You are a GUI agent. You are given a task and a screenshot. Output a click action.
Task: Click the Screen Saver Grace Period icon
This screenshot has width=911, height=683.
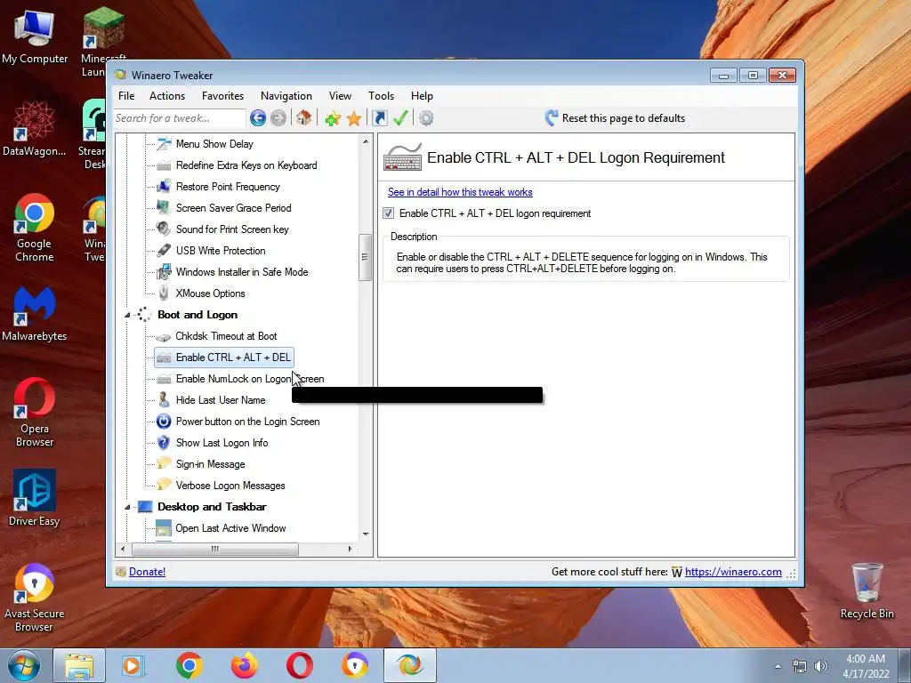tap(164, 208)
